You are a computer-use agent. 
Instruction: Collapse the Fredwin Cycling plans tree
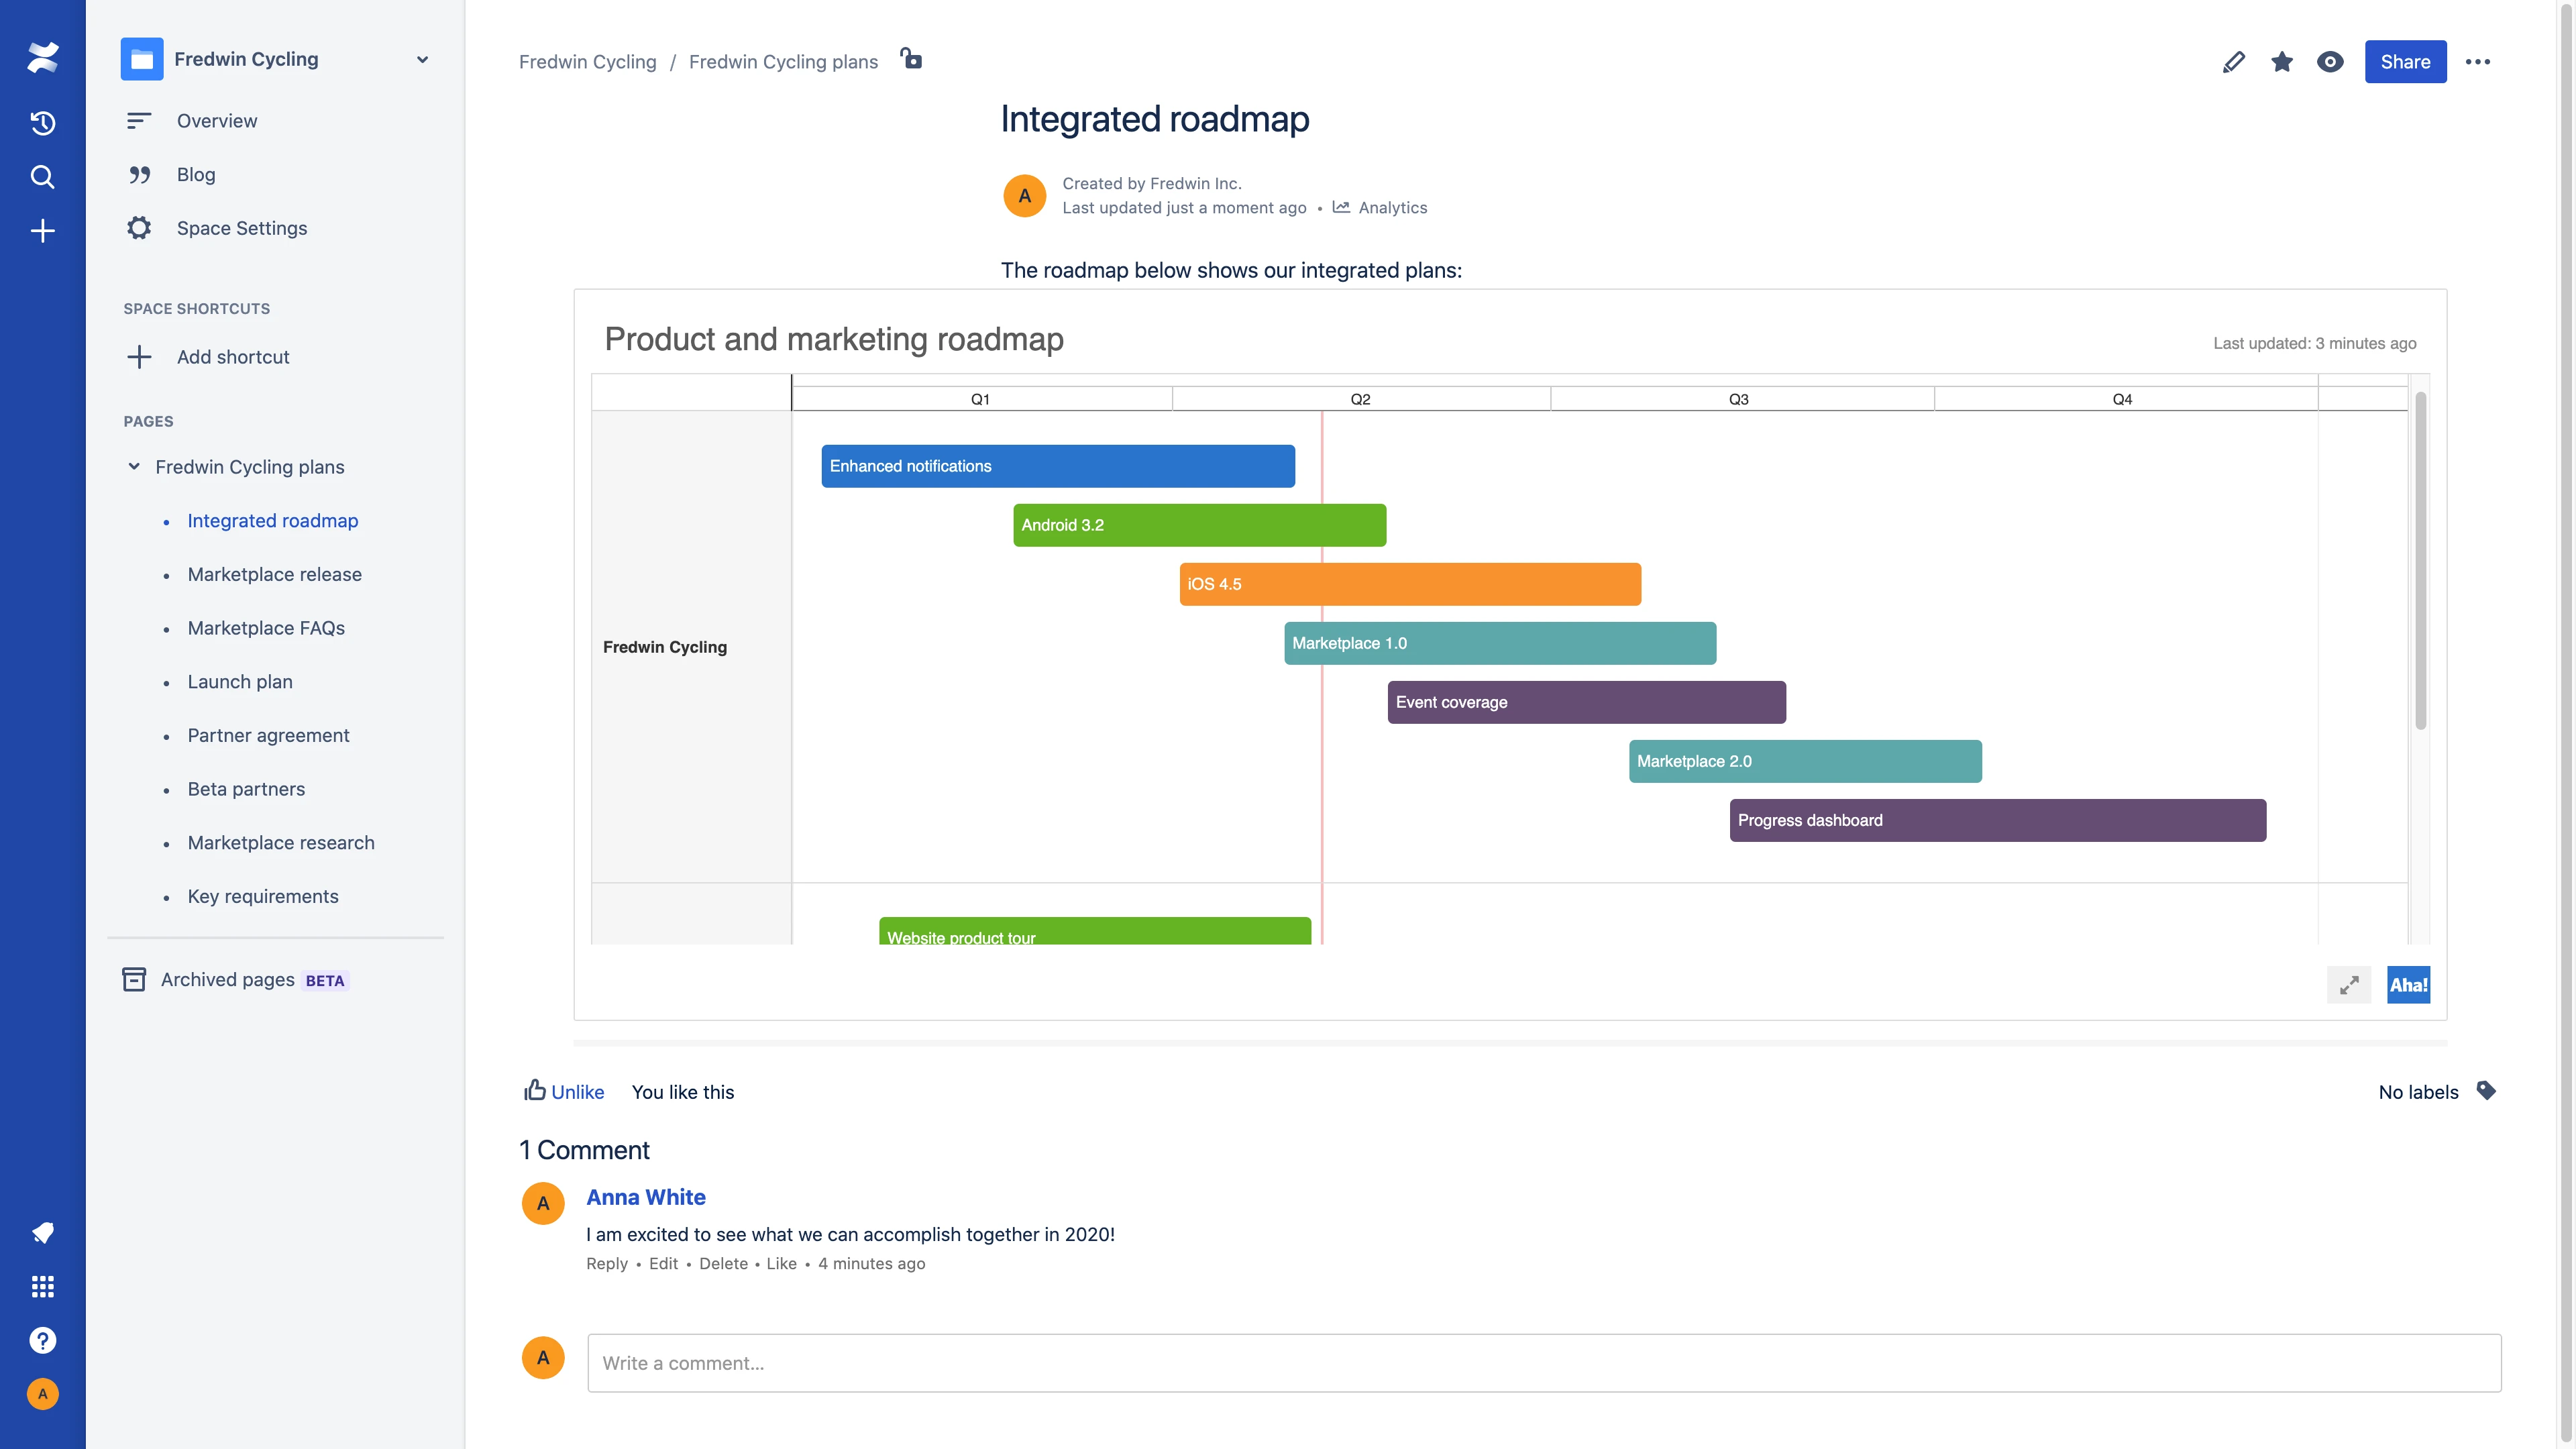click(x=134, y=467)
